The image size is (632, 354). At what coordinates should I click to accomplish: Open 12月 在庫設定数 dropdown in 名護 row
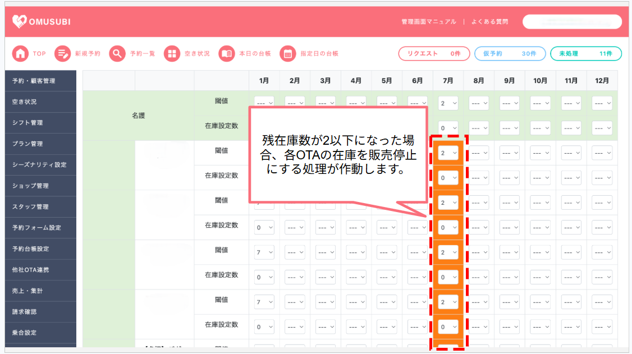[602, 128]
